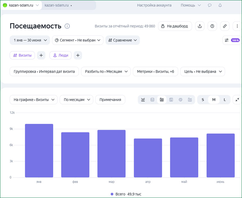The height and width of the screenshot is (198, 242).
Task: Click 'Визиты за отчётный период: 49 860' text
Action: 125,26
